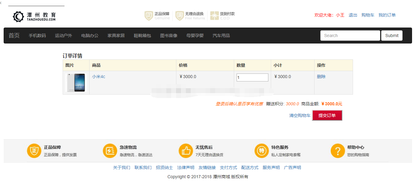Open the 汽车用品 category

(x=221, y=36)
